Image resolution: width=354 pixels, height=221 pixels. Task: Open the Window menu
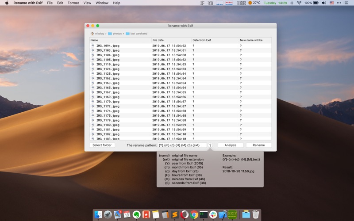[102, 3]
